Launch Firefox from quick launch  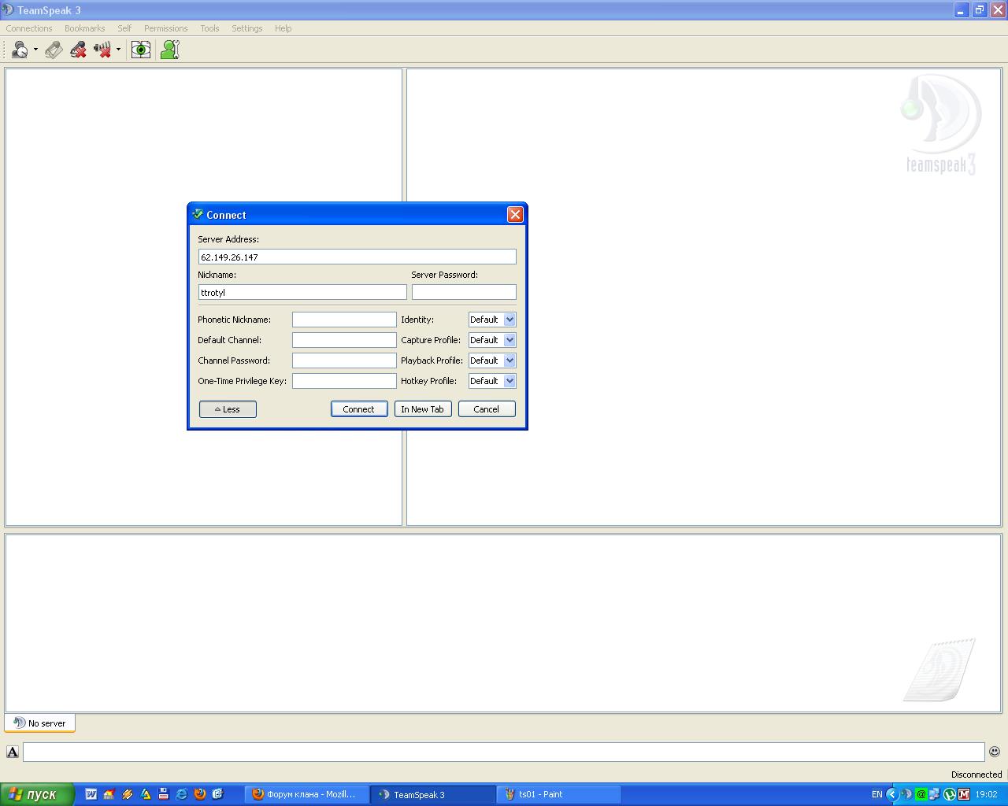(x=199, y=794)
